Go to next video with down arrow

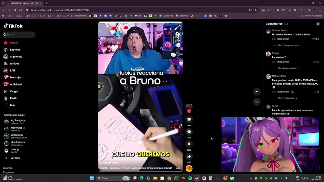coord(257,102)
